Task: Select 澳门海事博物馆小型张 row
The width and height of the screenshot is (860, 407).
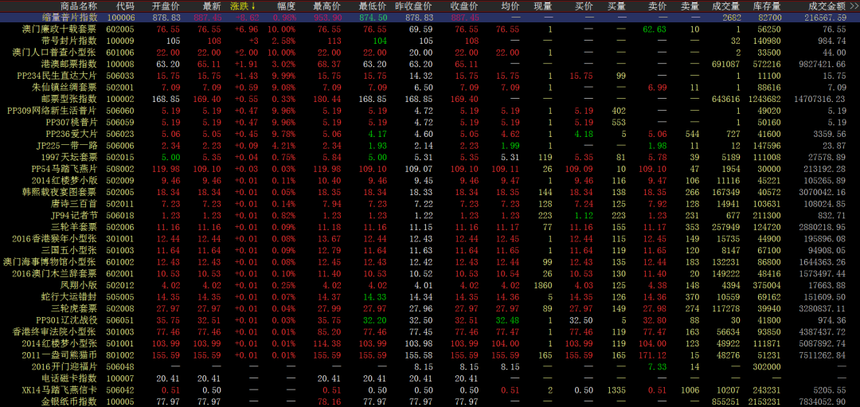Action: 430,261
